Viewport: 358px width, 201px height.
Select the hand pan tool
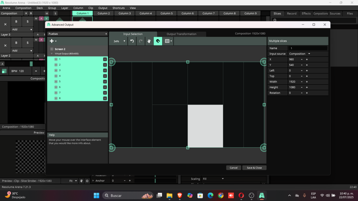[149, 41]
